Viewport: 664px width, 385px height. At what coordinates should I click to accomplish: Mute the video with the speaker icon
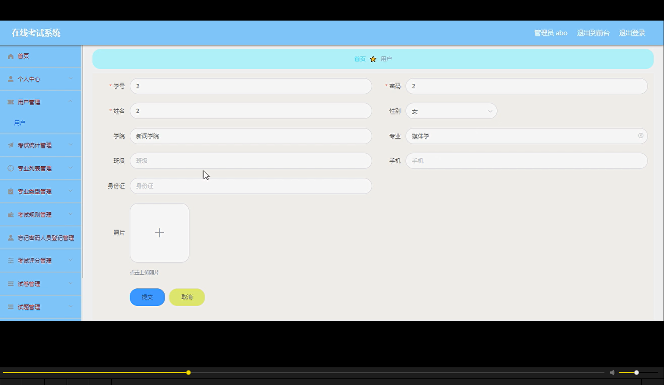coord(613,372)
